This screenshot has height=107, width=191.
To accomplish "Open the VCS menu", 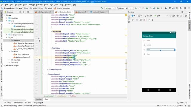I will point(61,5).
